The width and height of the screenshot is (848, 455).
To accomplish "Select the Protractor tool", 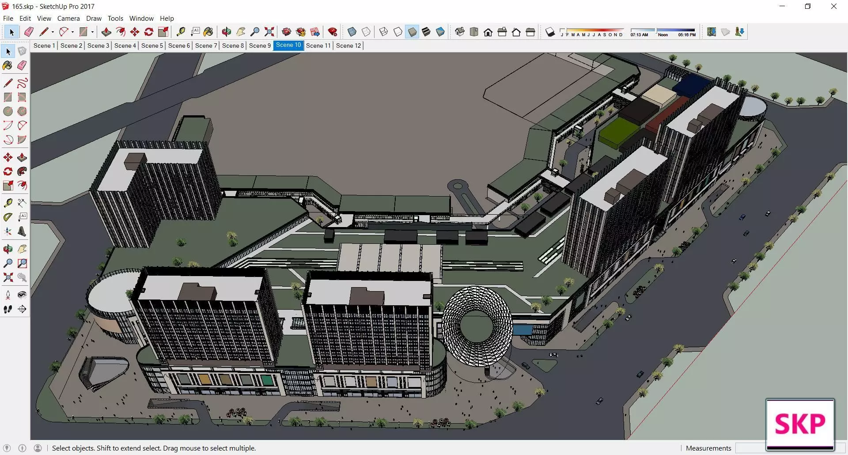I will [8, 217].
